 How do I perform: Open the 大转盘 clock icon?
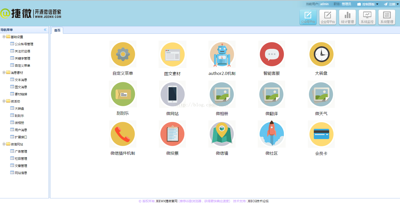[x=321, y=54]
